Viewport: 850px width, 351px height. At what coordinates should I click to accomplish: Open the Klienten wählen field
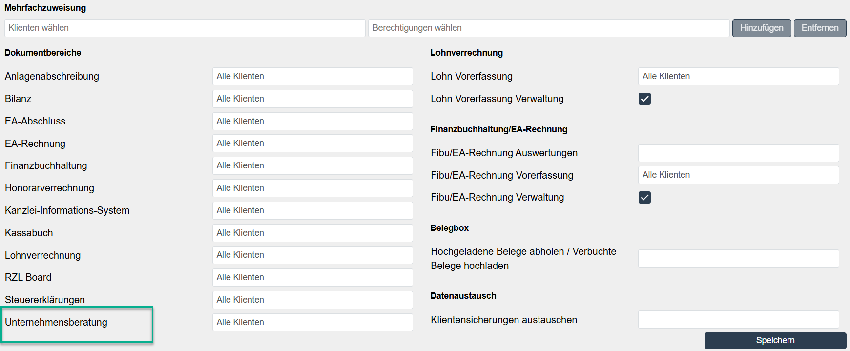pyautogui.click(x=185, y=28)
